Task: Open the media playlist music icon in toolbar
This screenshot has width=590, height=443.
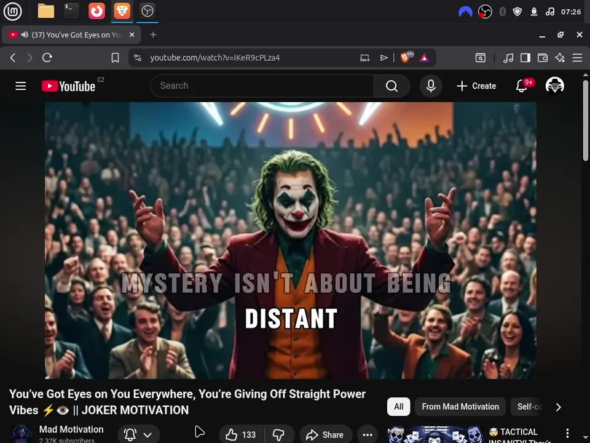Action: click(508, 58)
